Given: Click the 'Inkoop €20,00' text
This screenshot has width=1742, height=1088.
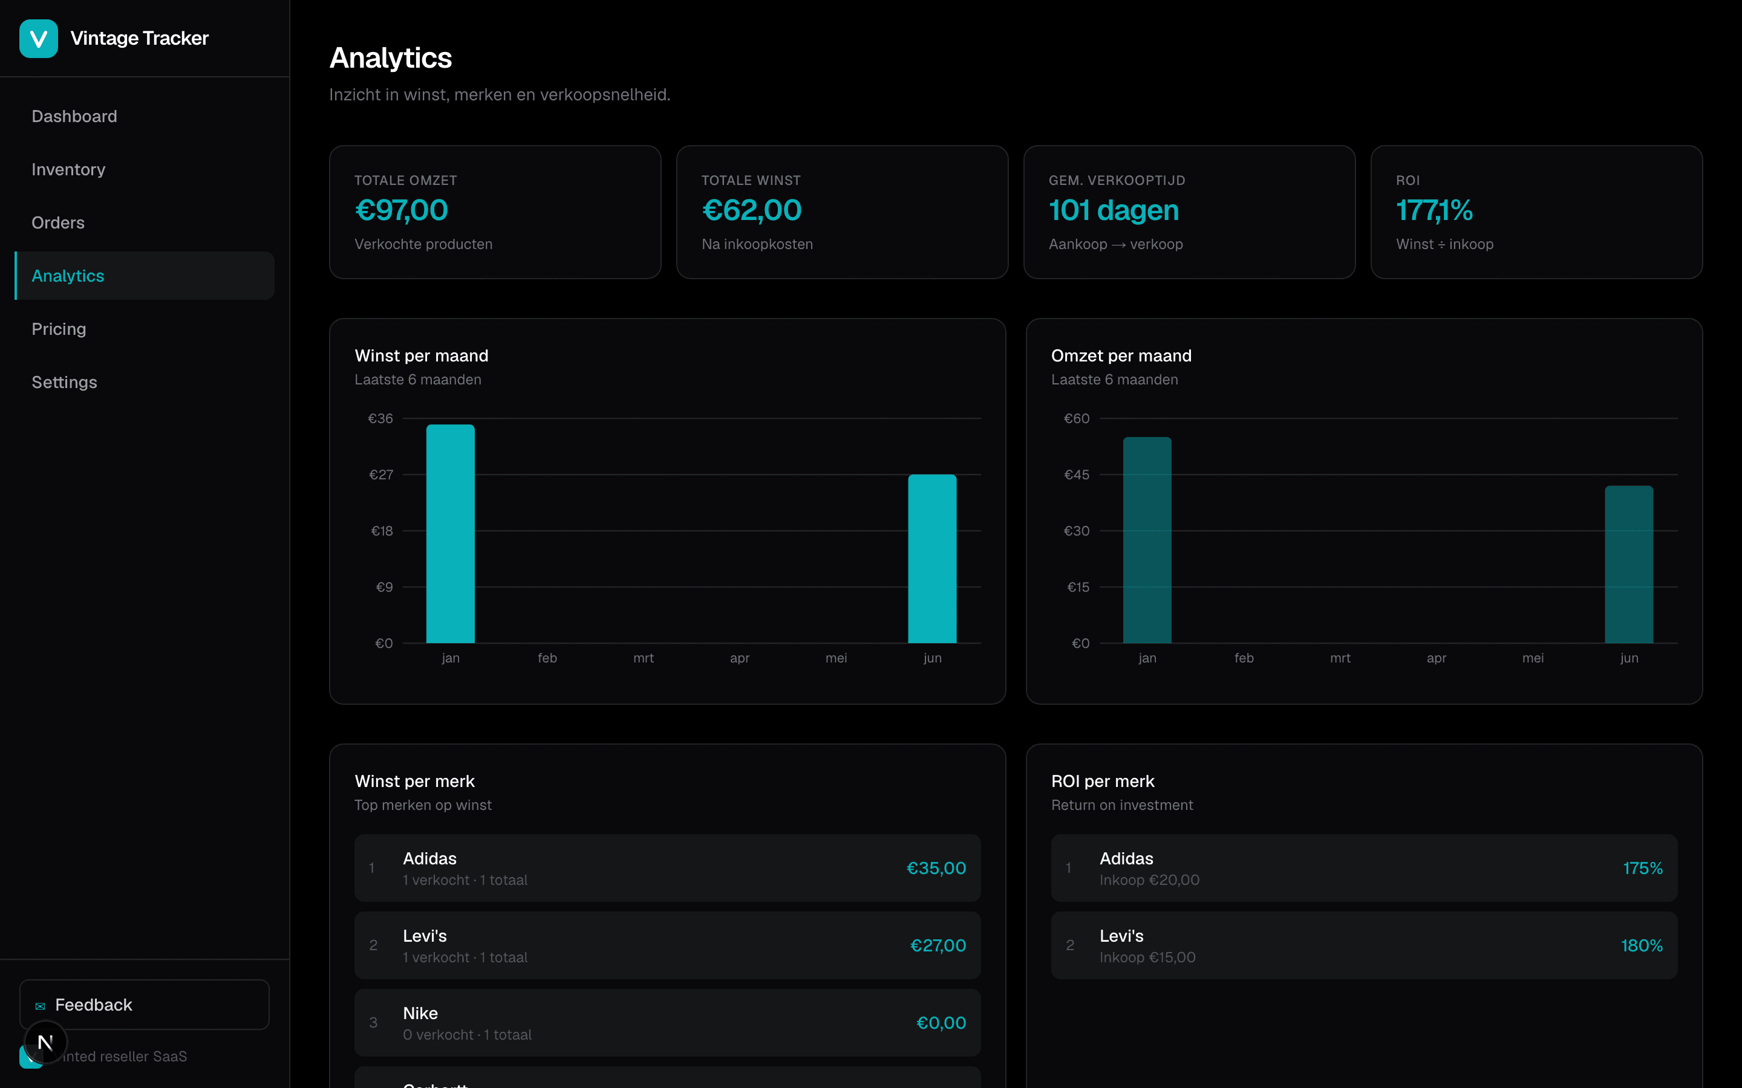Looking at the screenshot, I should click(x=1150, y=880).
